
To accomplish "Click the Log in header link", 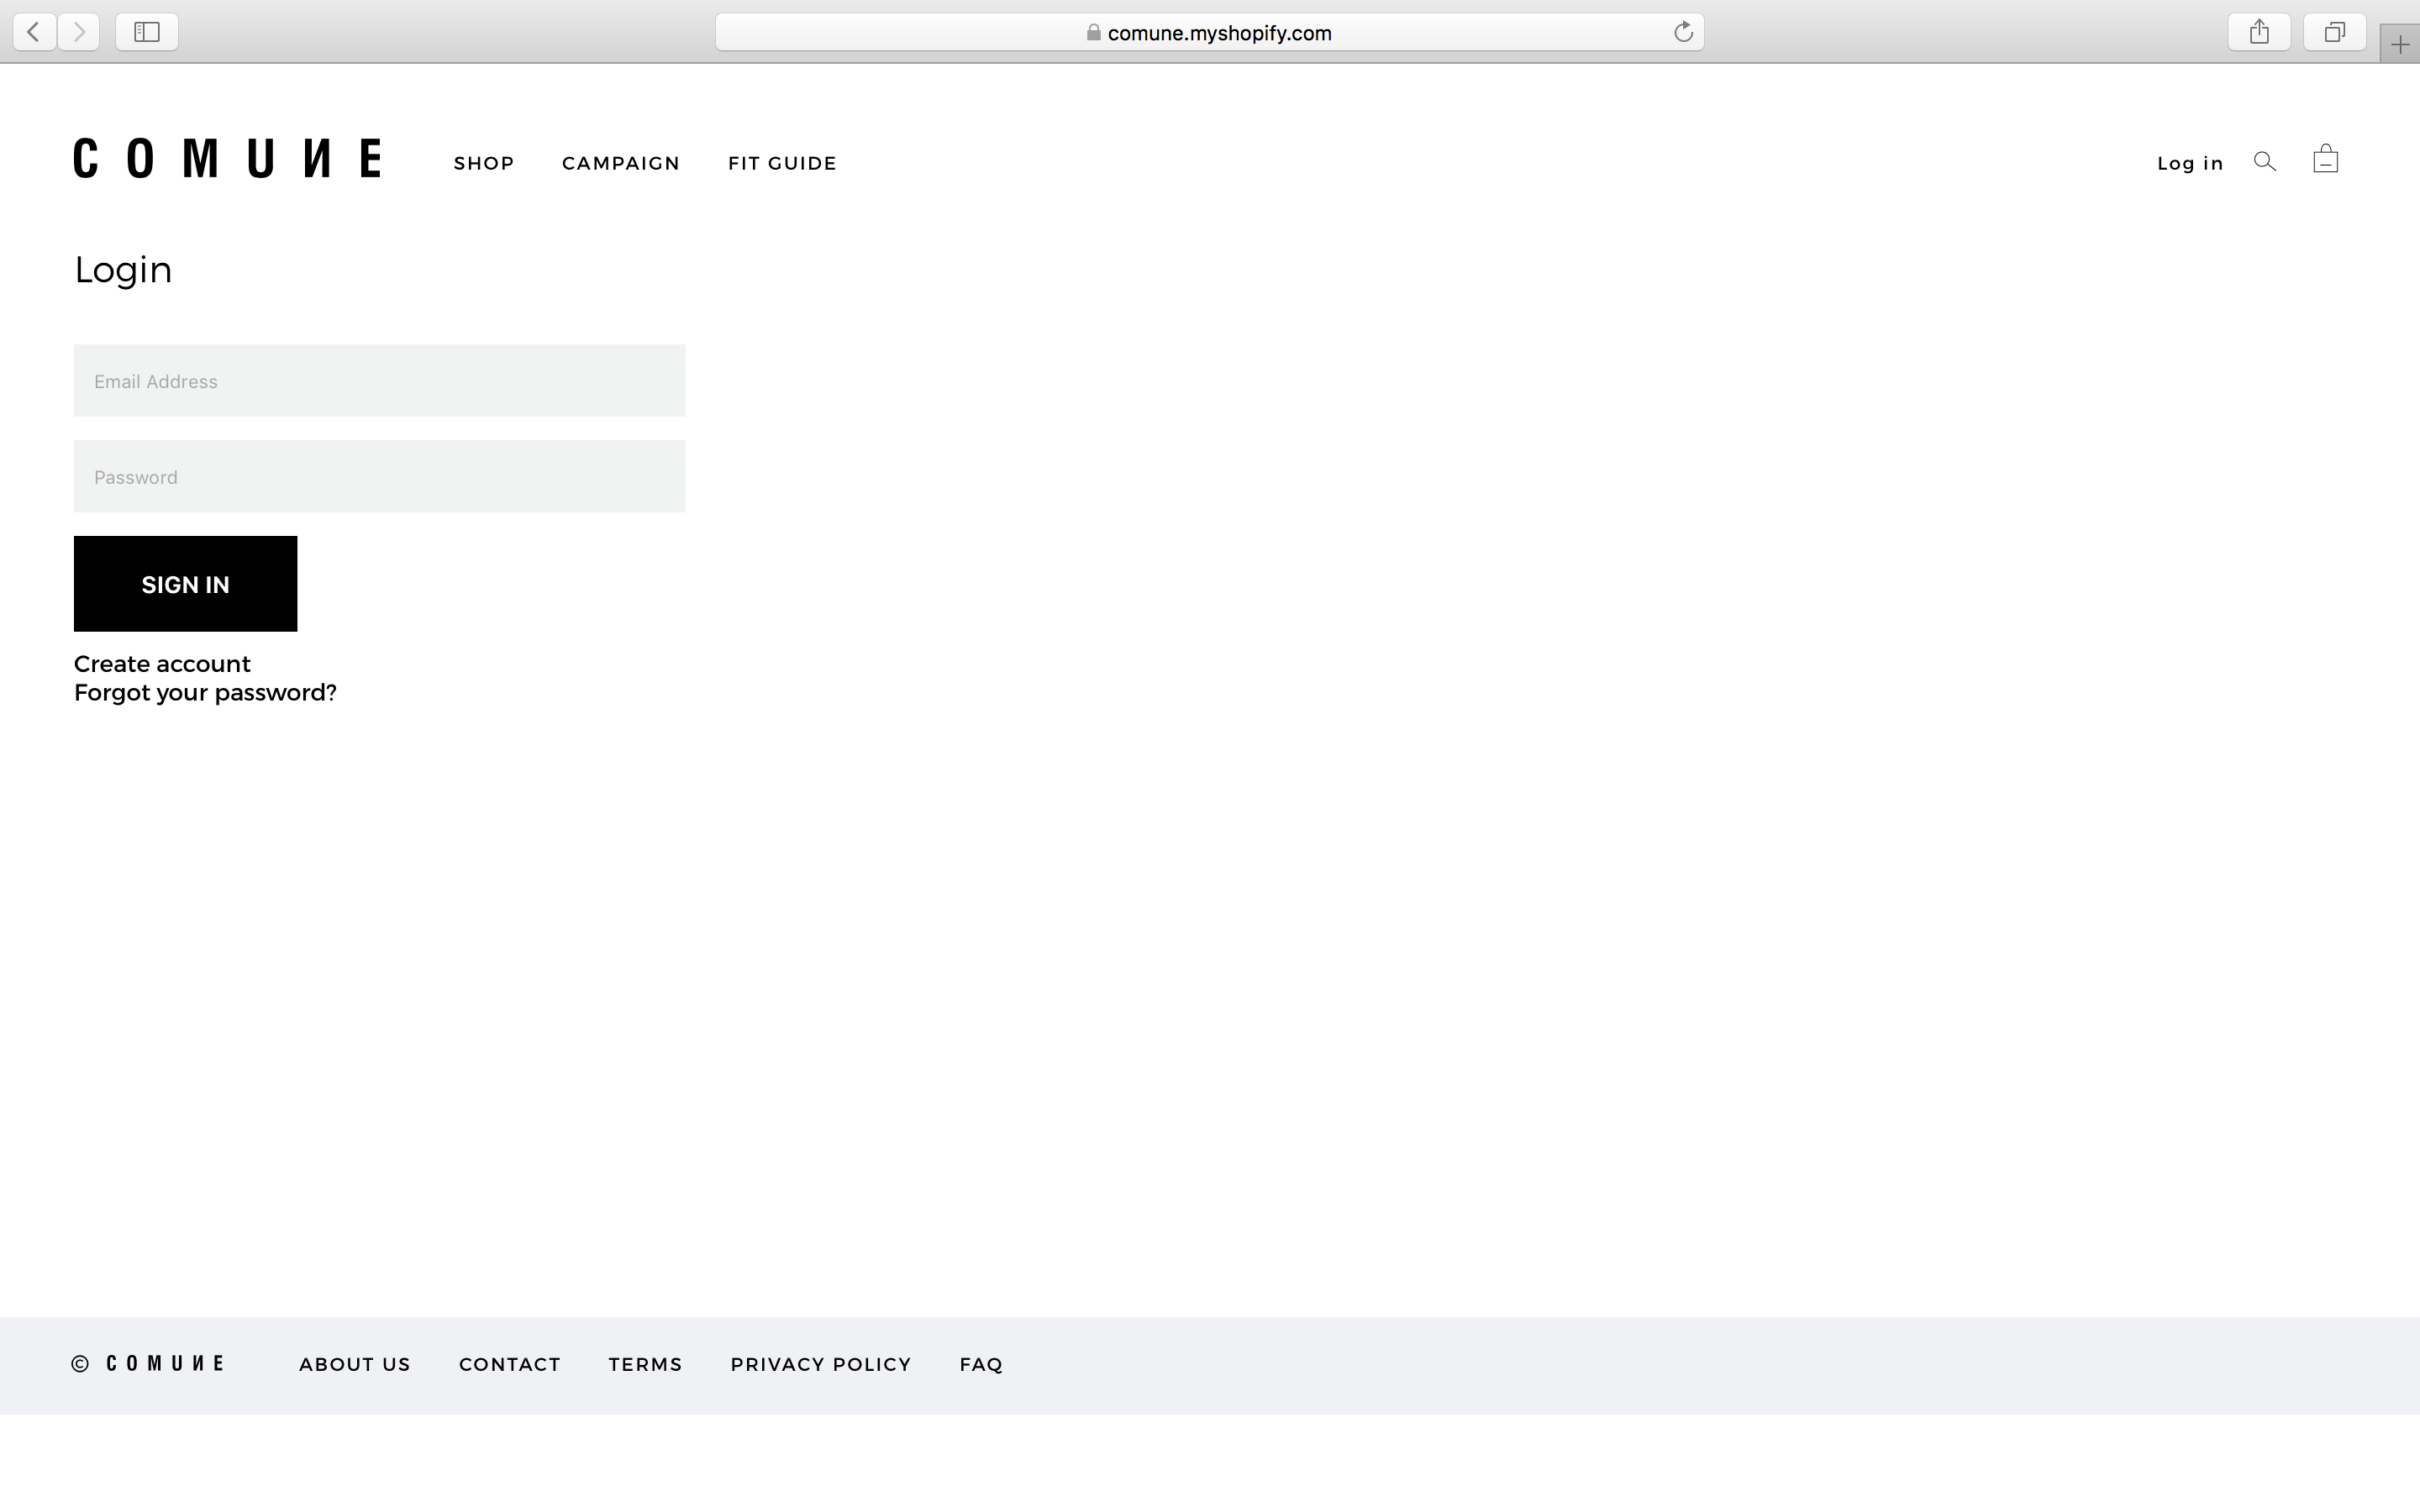I will coord(2190,163).
